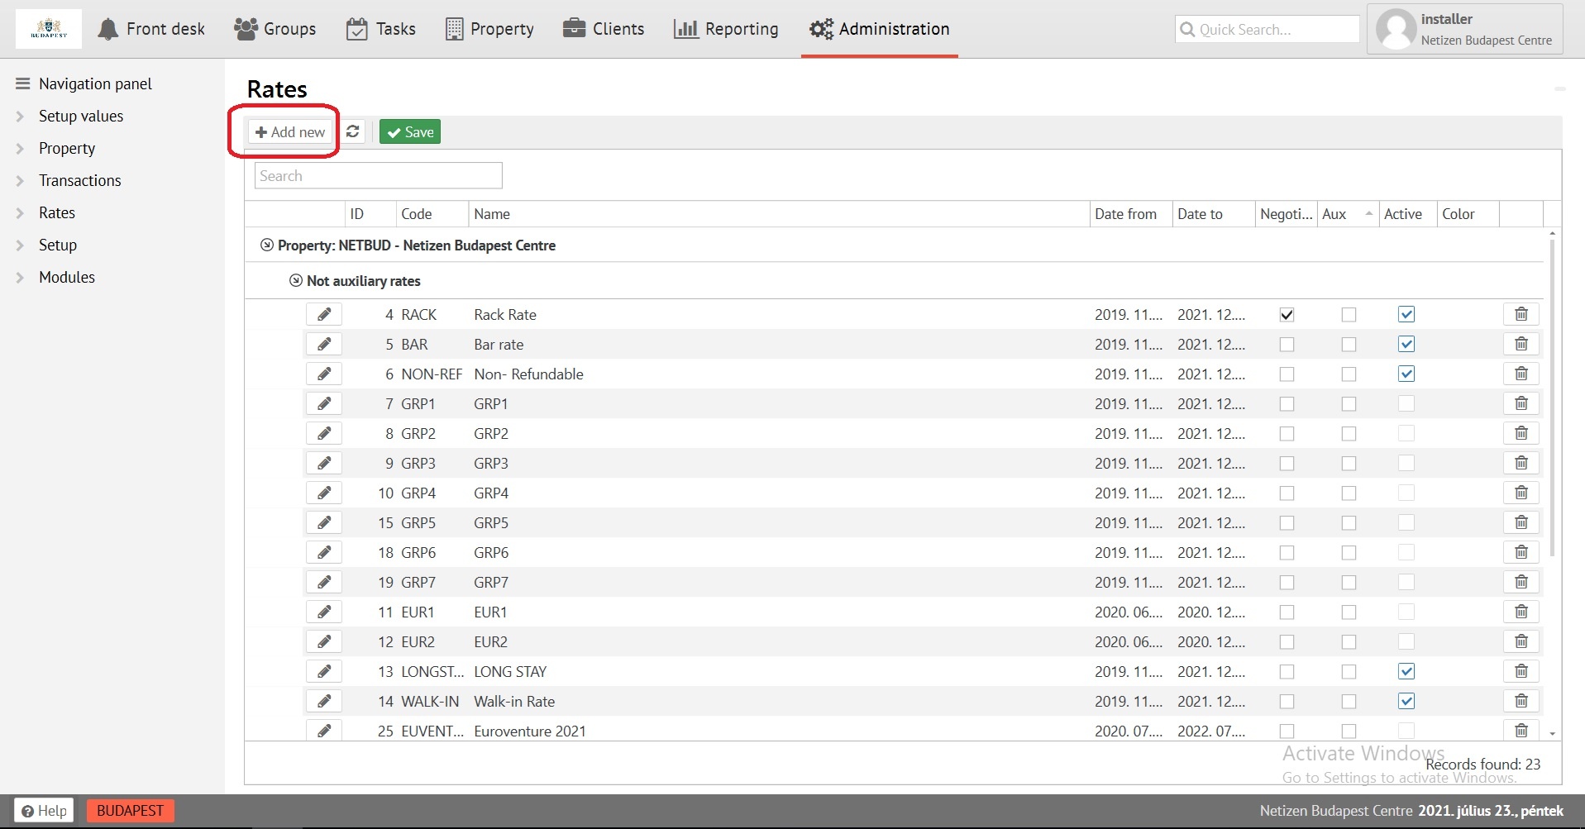The image size is (1585, 829).
Task: Click the refresh icon next to Add new
Action: pyautogui.click(x=353, y=131)
